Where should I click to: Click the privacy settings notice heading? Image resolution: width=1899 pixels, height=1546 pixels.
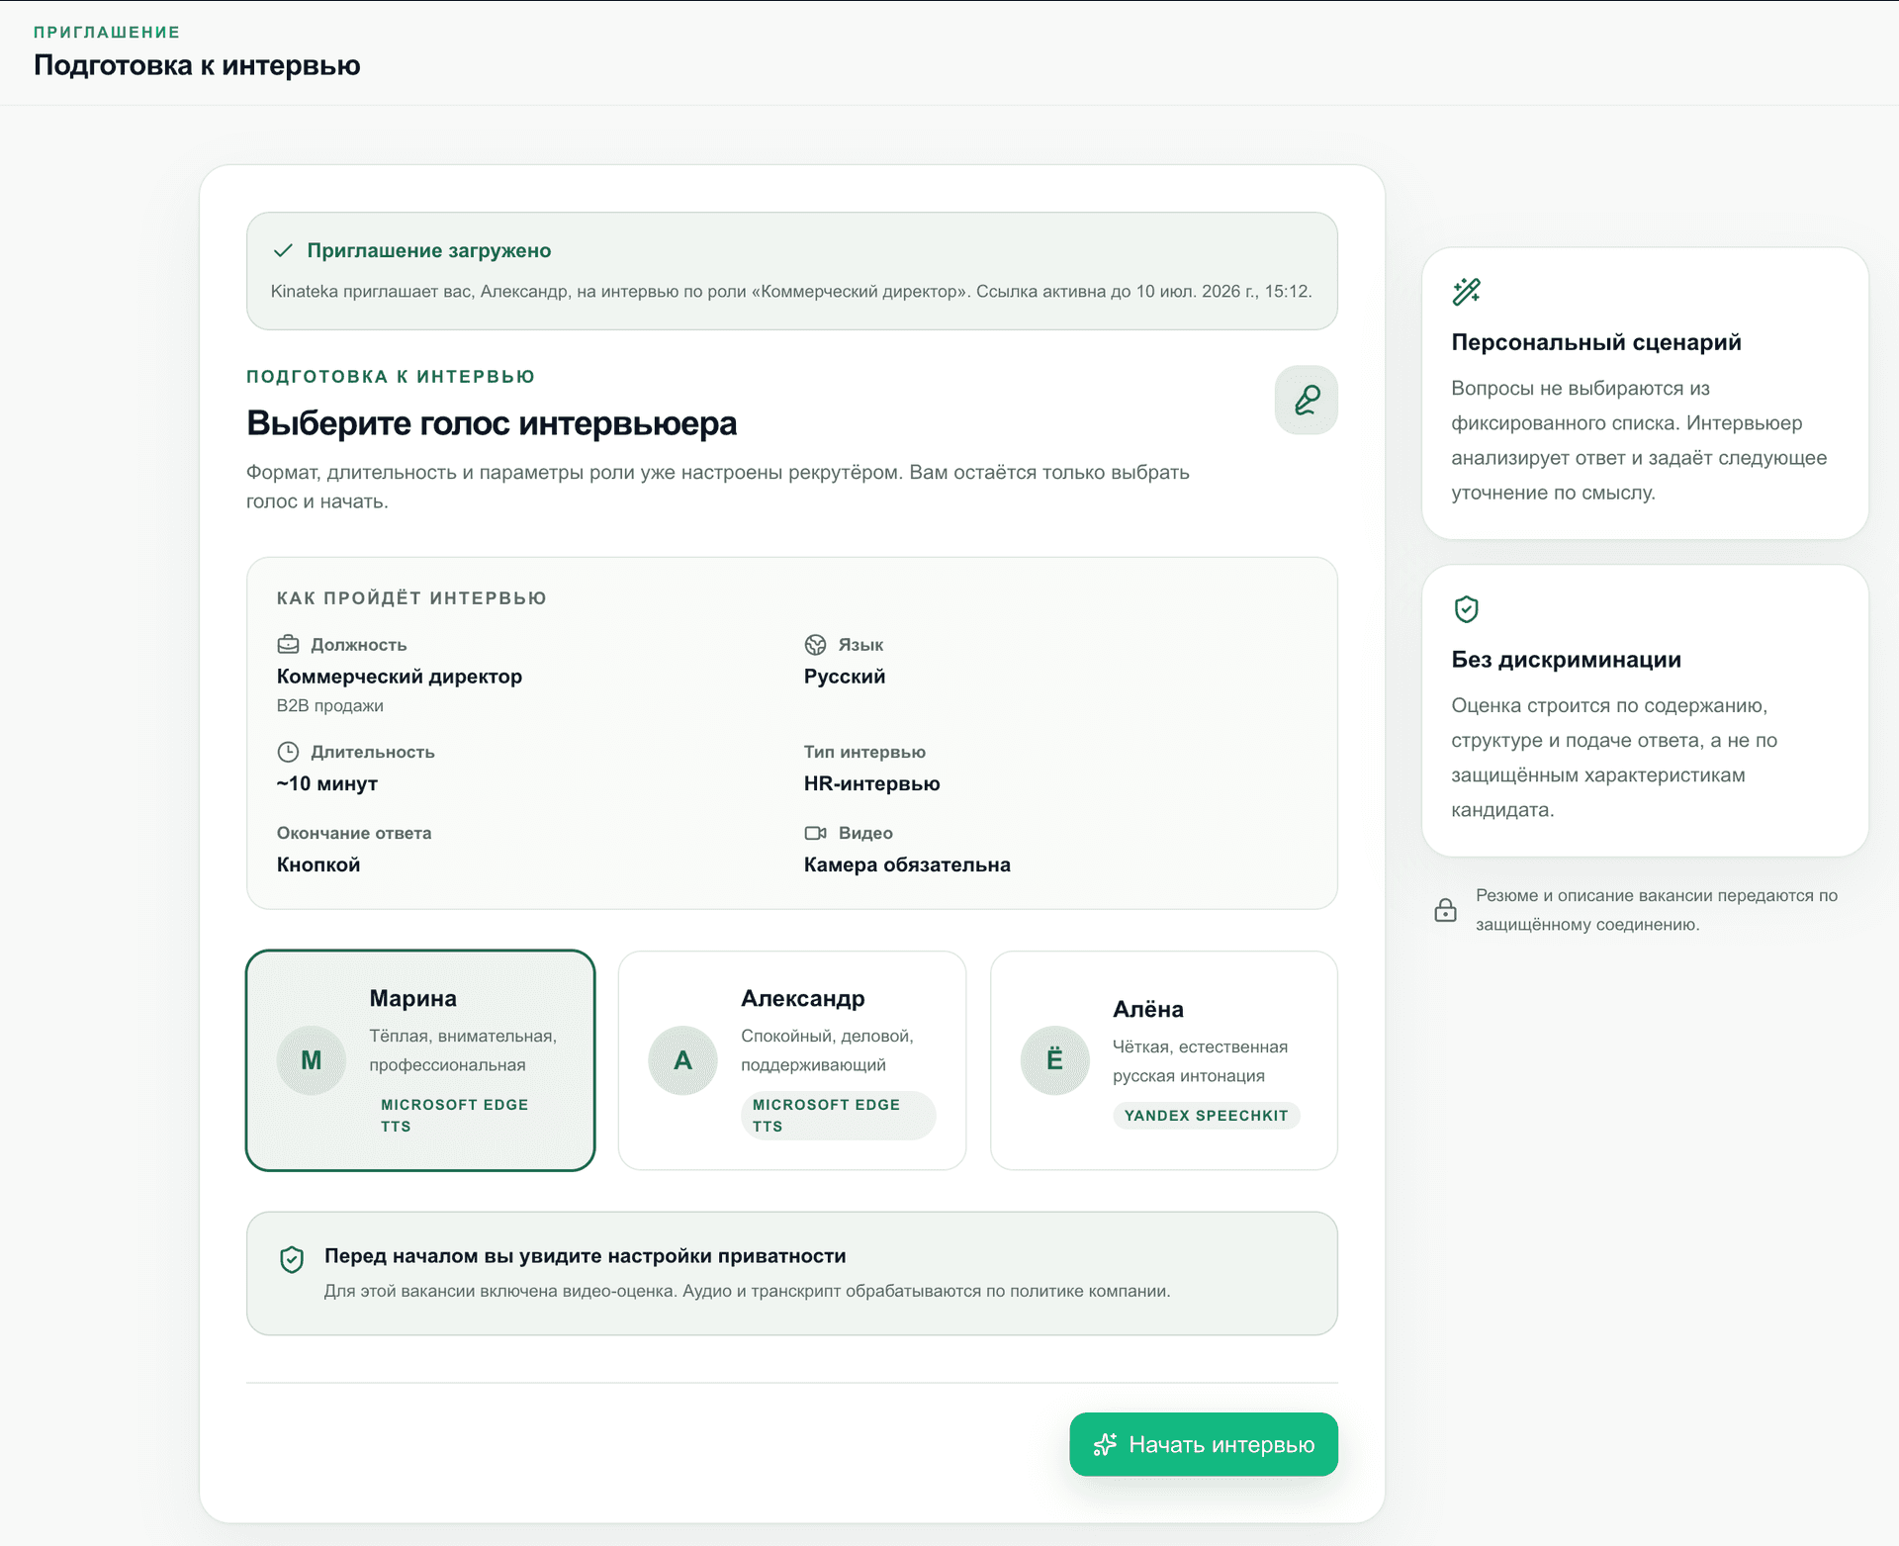586,1256
